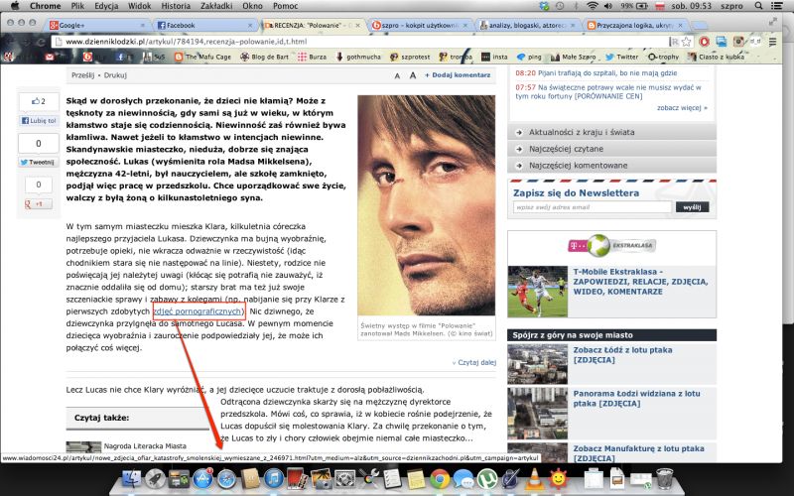Launch App Store from the Dock

(x=203, y=479)
